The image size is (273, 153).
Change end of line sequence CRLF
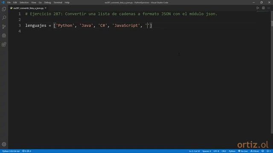coord(224,151)
